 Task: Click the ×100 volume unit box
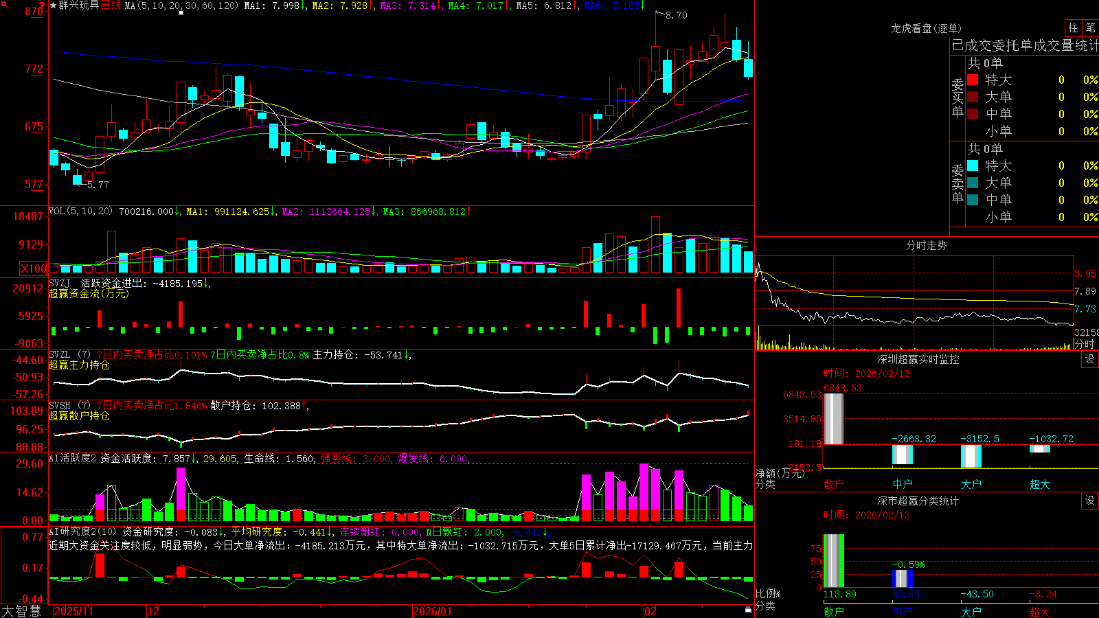pos(33,268)
